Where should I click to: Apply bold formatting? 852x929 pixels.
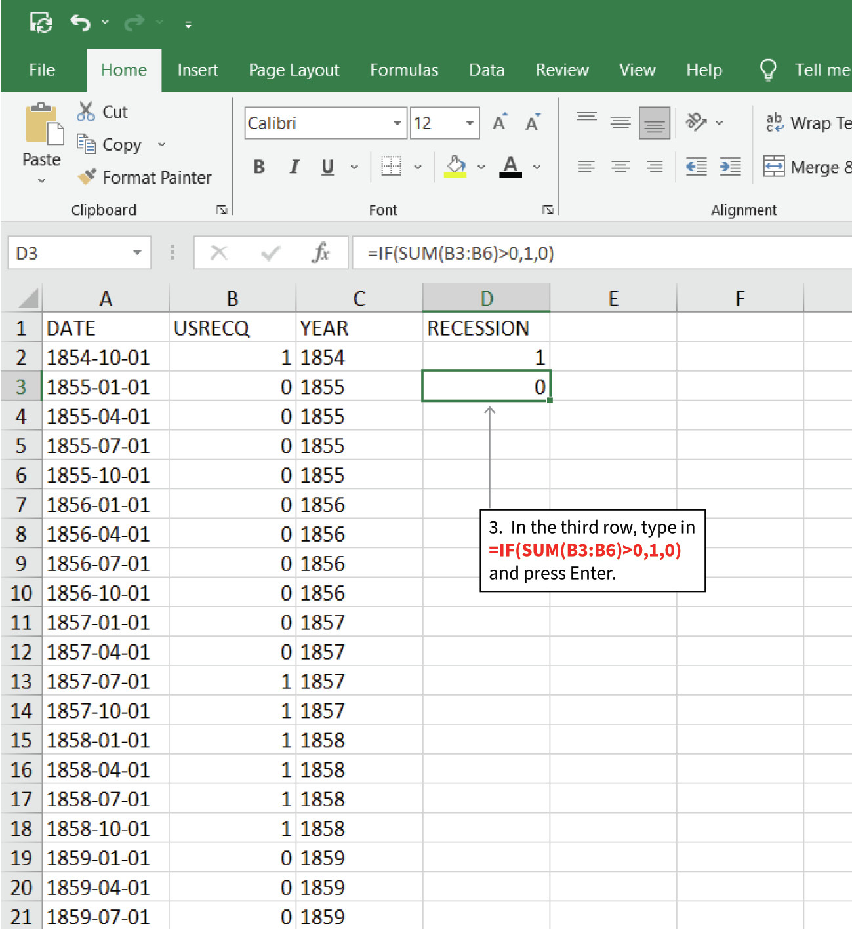click(258, 167)
